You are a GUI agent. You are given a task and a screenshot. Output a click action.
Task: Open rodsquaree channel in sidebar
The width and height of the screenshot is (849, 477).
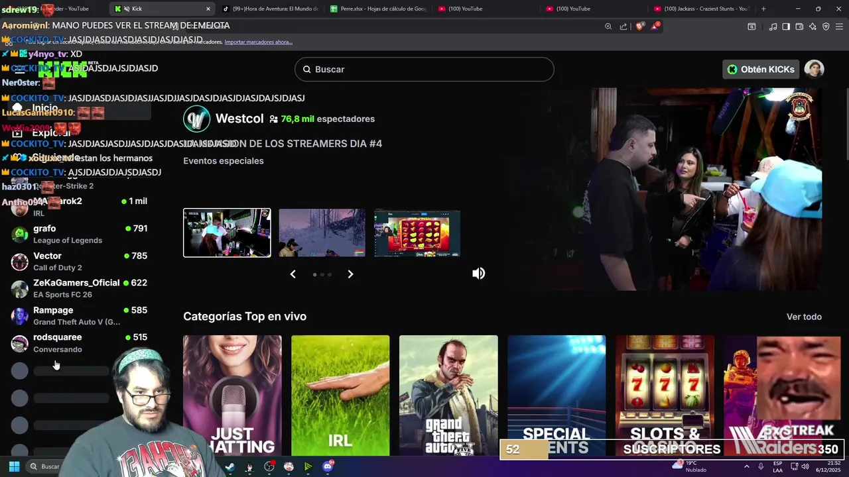click(80, 343)
